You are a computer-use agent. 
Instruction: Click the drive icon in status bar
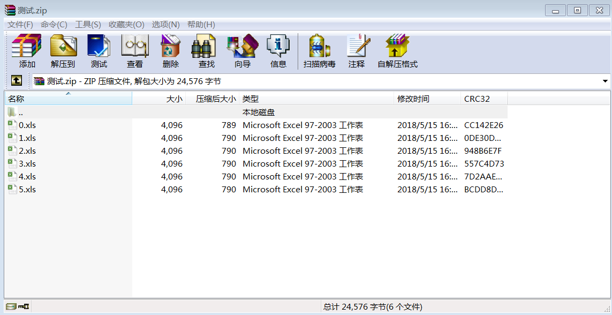coord(11,306)
